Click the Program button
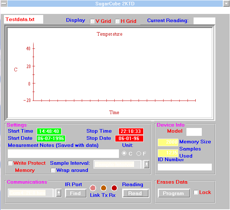 click(174, 193)
